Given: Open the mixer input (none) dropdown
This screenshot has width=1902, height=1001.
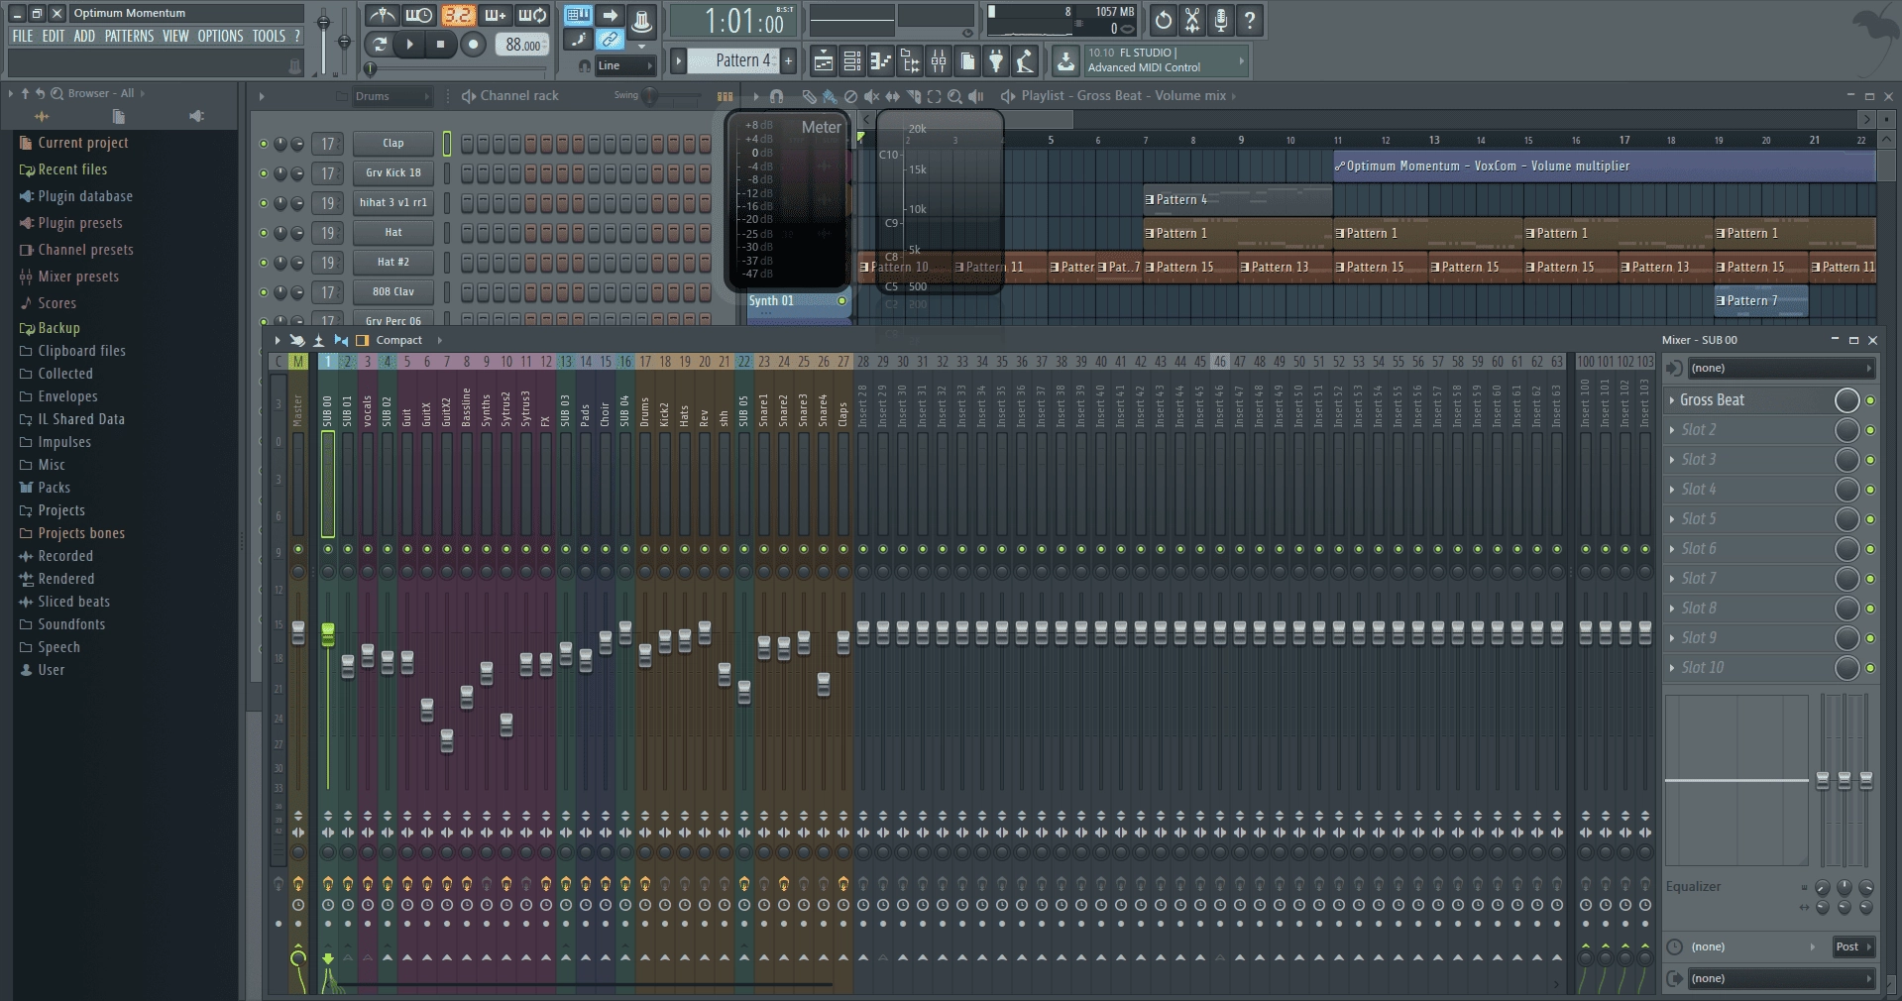Looking at the screenshot, I should pyautogui.click(x=1781, y=368).
